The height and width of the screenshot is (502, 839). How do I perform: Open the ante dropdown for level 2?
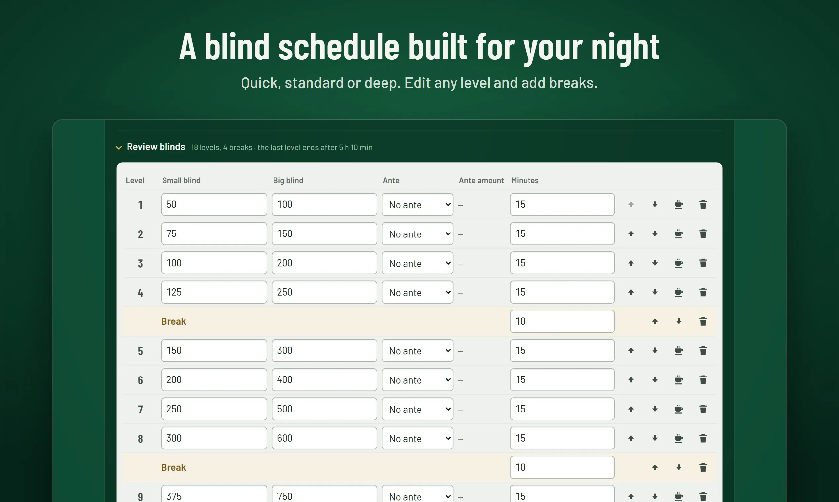pyautogui.click(x=417, y=233)
